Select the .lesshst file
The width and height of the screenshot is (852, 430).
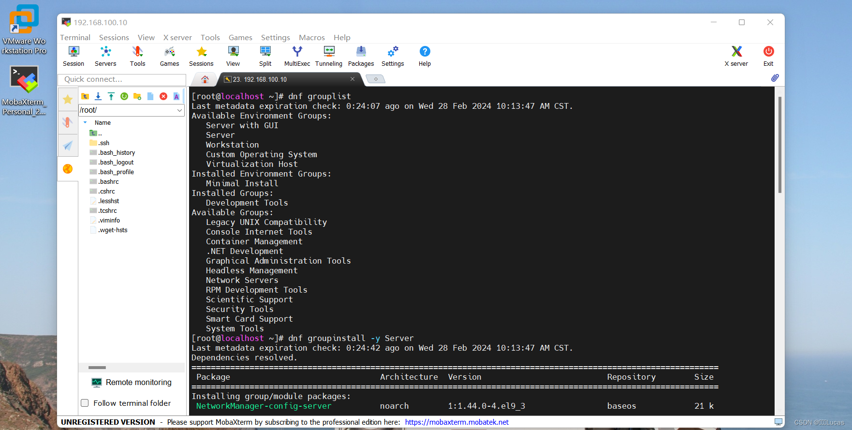coord(104,201)
